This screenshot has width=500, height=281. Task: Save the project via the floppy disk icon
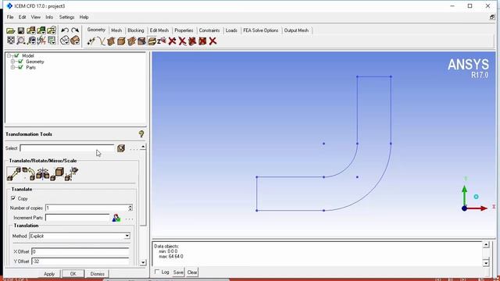point(21,30)
